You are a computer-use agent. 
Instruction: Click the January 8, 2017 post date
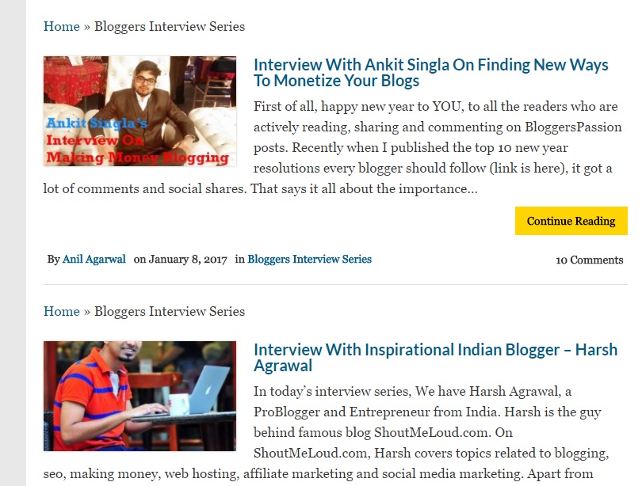pos(188,259)
